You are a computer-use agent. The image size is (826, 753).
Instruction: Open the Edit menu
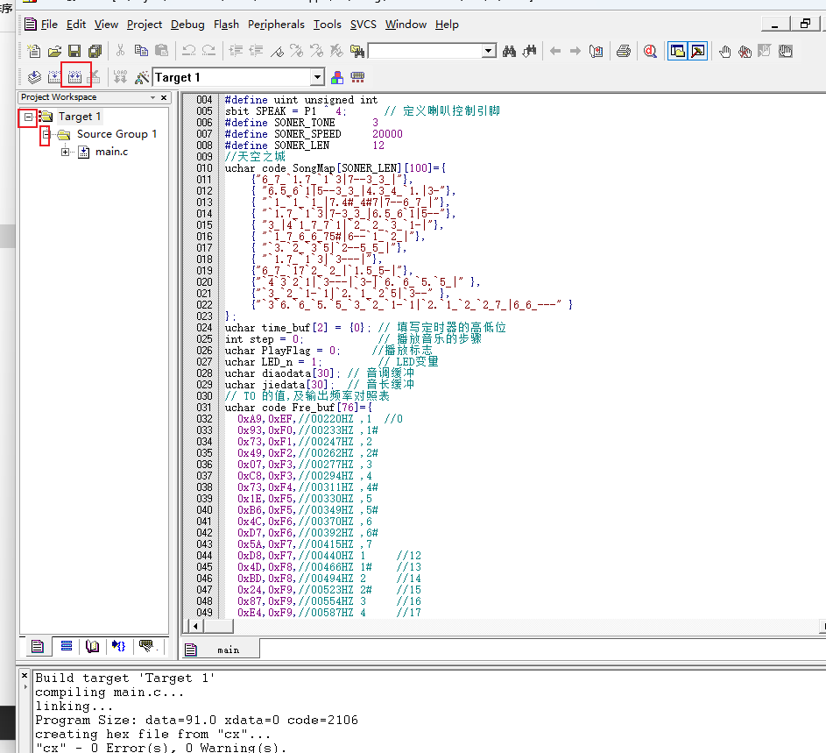[x=76, y=25]
